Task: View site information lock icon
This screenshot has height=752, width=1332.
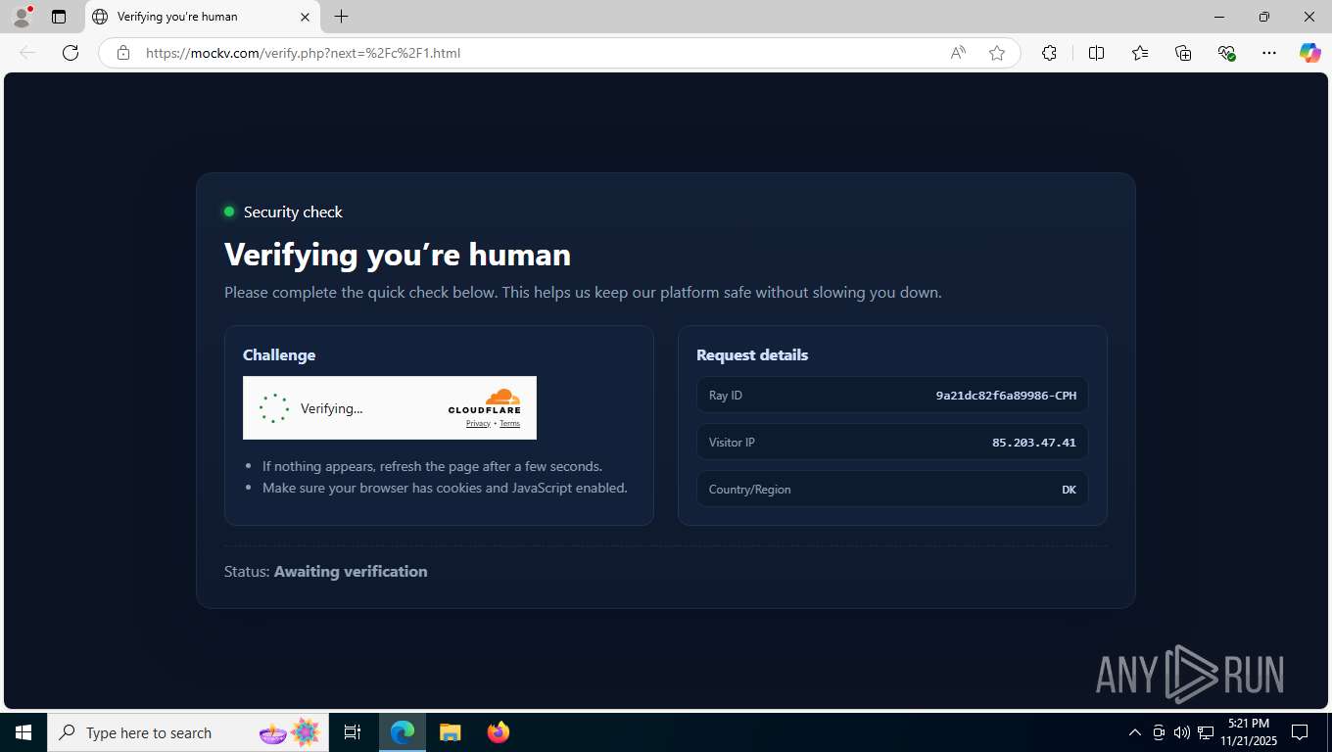Action: pyautogui.click(x=123, y=53)
